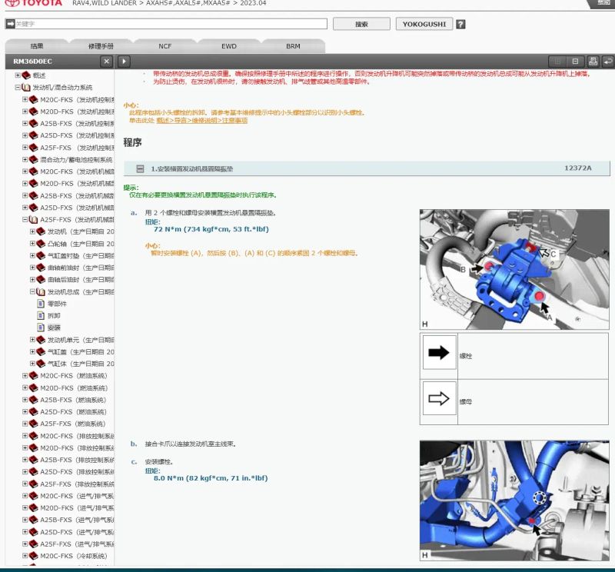Open the question mark help icon
The height and width of the screenshot is (572, 615).
460,25
